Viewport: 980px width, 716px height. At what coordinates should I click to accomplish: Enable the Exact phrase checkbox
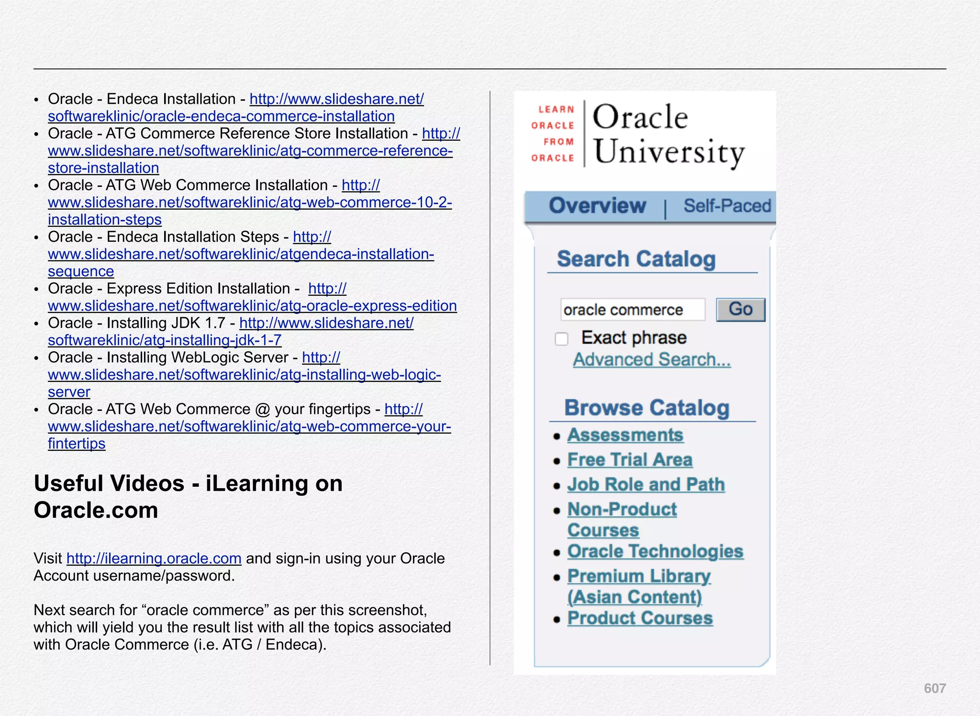click(562, 339)
